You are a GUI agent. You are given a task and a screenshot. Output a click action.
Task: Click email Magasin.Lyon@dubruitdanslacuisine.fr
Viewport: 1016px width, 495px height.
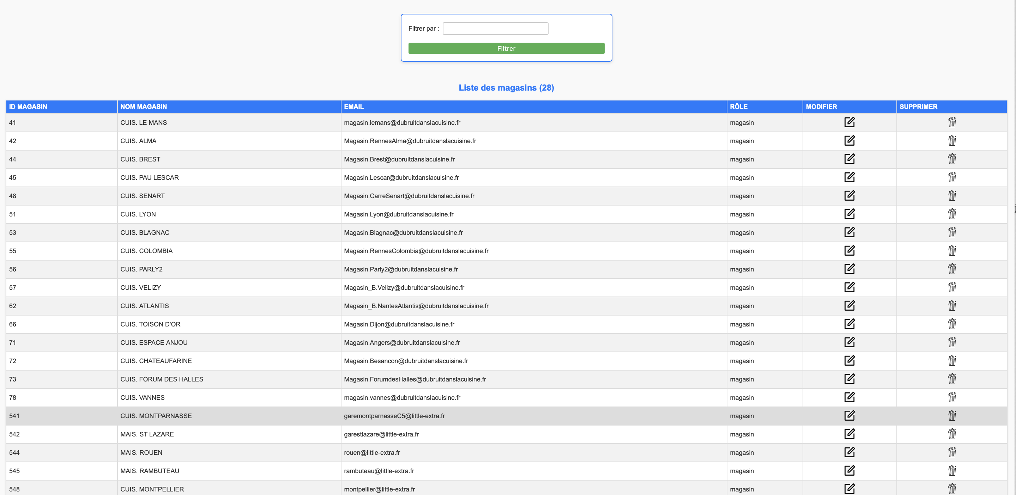click(x=398, y=214)
